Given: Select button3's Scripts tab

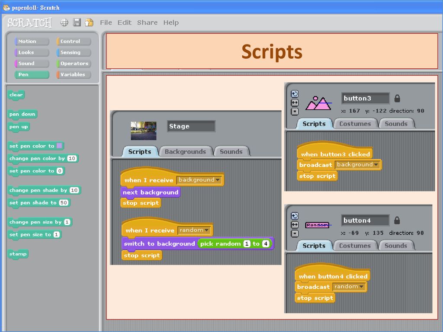Looking at the screenshot, I should 314,124.
